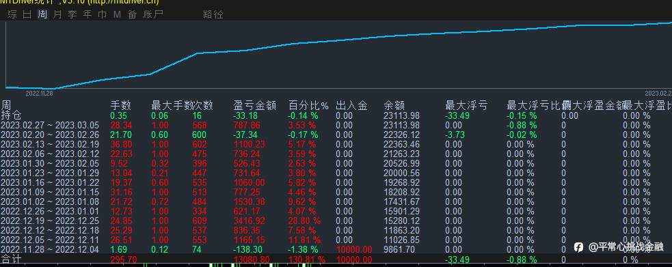Select the M tab
The width and height of the screenshot is (672, 267).
coord(117,14)
